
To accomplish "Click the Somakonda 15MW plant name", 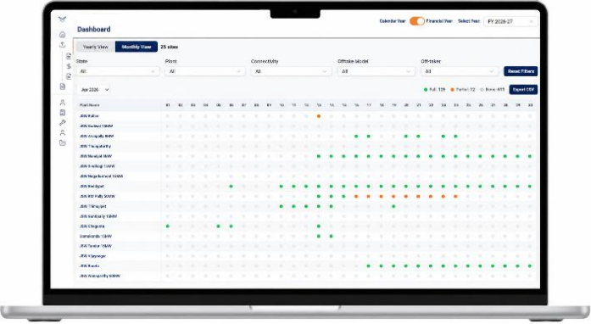I will tap(95, 237).
